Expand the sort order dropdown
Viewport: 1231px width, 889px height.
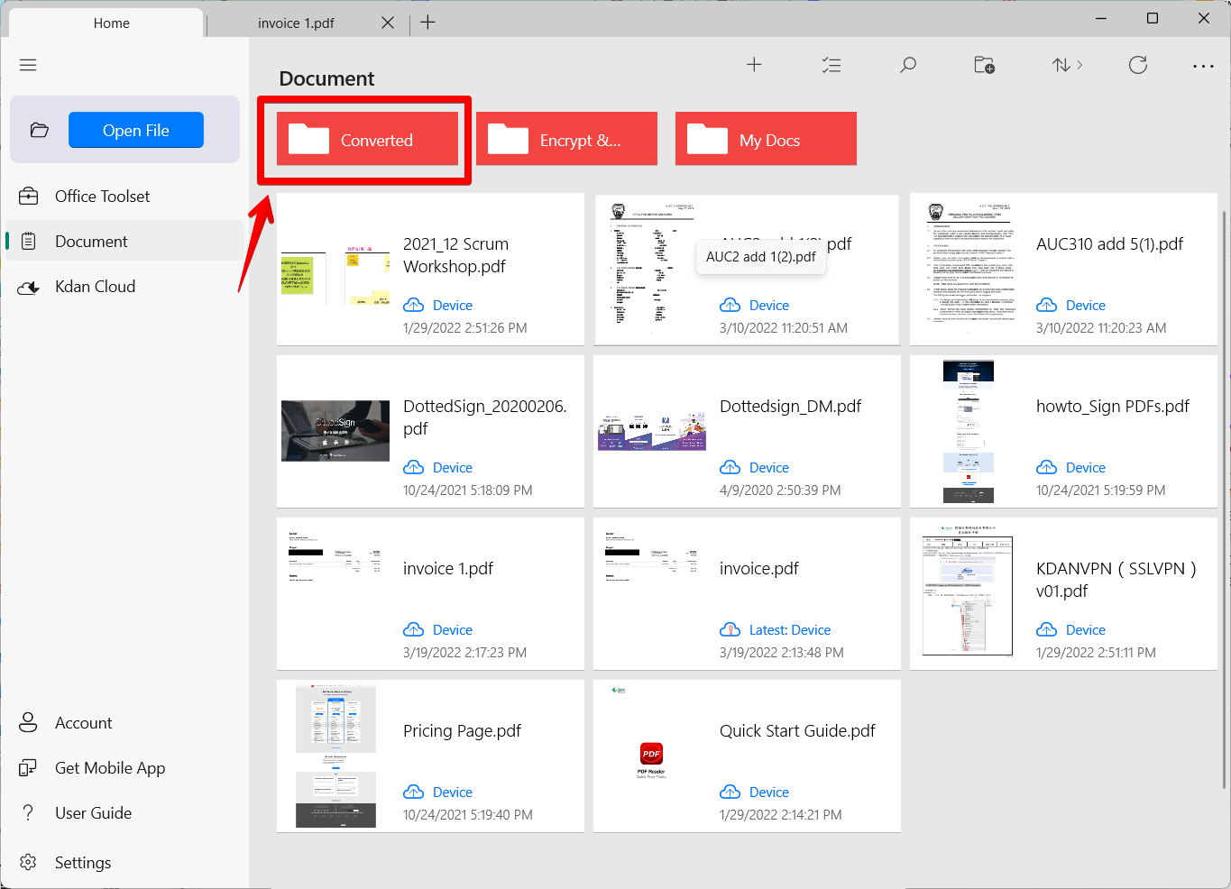[1068, 65]
